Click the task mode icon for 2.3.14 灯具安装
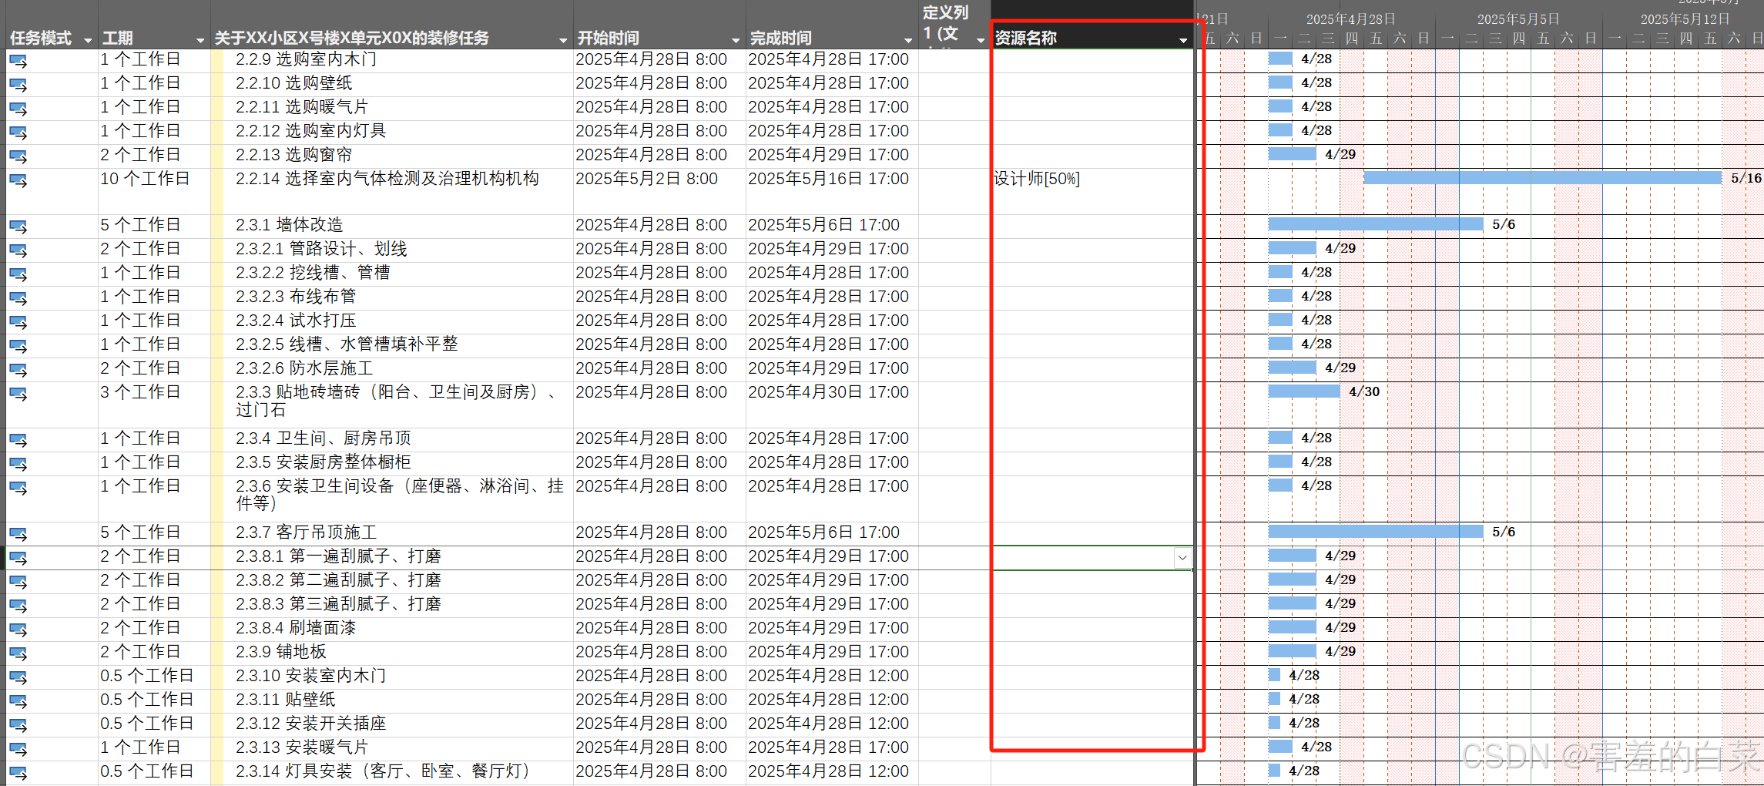The image size is (1764, 786). click(18, 772)
